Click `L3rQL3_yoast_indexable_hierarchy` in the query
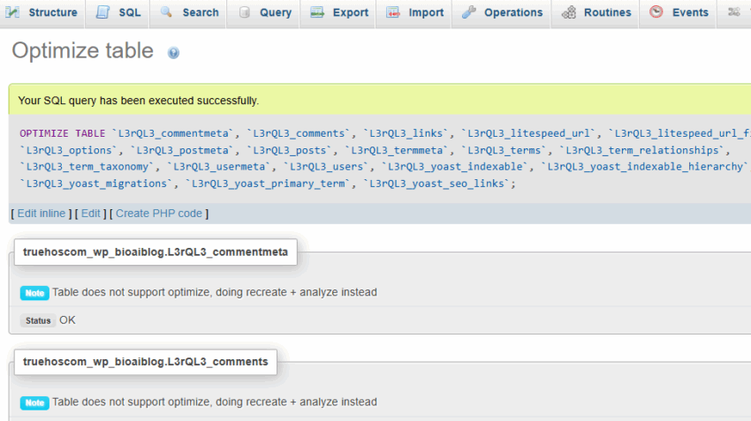 (x=645, y=167)
